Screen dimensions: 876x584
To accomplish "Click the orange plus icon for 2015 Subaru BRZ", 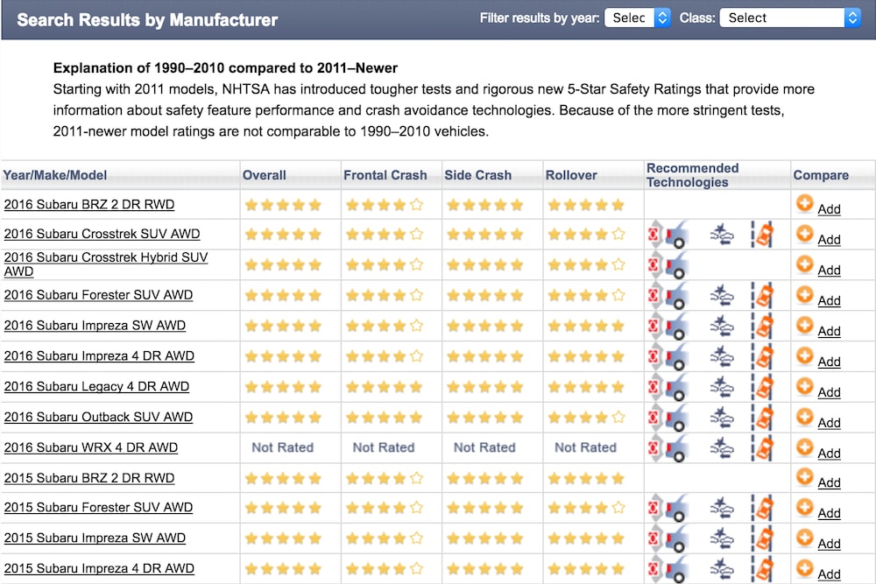I will (x=804, y=476).
